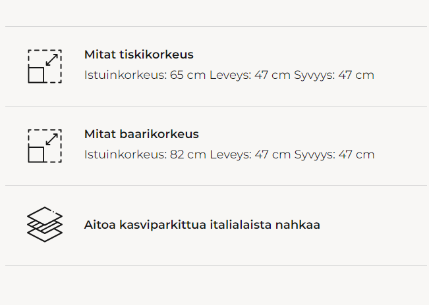Click the diagonal arrow in the tiskikorkeus icon
The height and width of the screenshot is (305, 429).
click(52, 59)
